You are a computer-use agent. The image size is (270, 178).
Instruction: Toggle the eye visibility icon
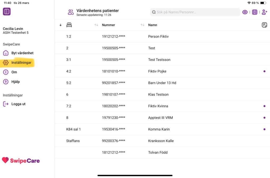click(x=245, y=12)
